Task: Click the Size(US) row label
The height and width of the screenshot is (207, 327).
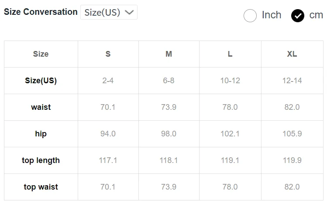Action: (x=41, y=81)
